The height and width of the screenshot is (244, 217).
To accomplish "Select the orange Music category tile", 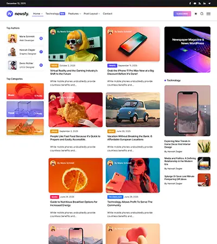I will [x=25, y=91].
